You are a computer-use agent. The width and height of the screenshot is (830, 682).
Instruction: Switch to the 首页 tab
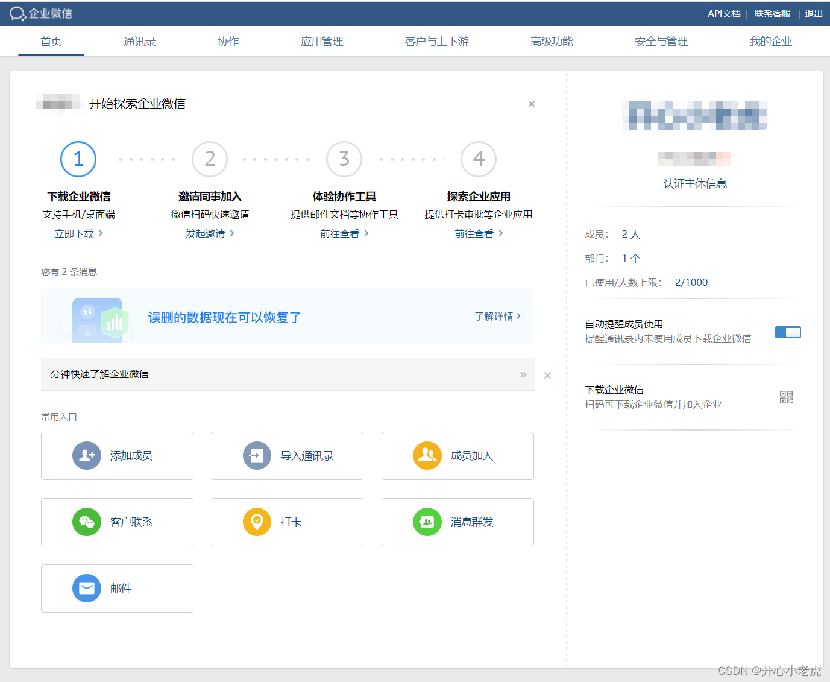pos(51,41)
